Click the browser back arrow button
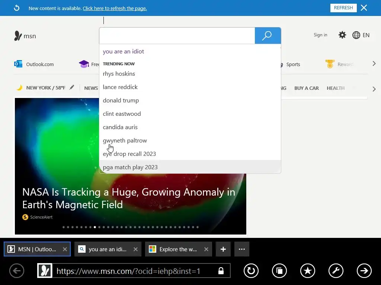The image size is (381, 285). click(x=17, y=271)
